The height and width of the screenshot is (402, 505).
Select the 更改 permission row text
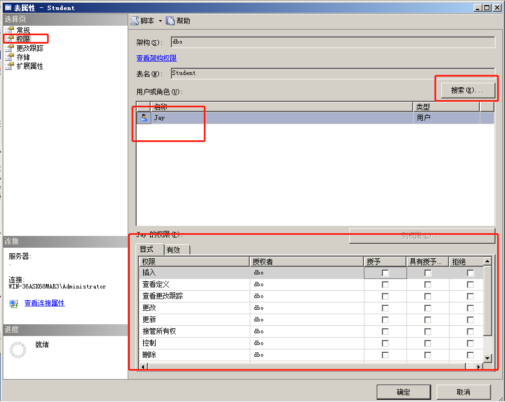click(x=149, y=308)
